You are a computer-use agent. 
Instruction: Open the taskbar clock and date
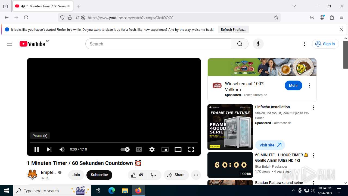[325, 191]
